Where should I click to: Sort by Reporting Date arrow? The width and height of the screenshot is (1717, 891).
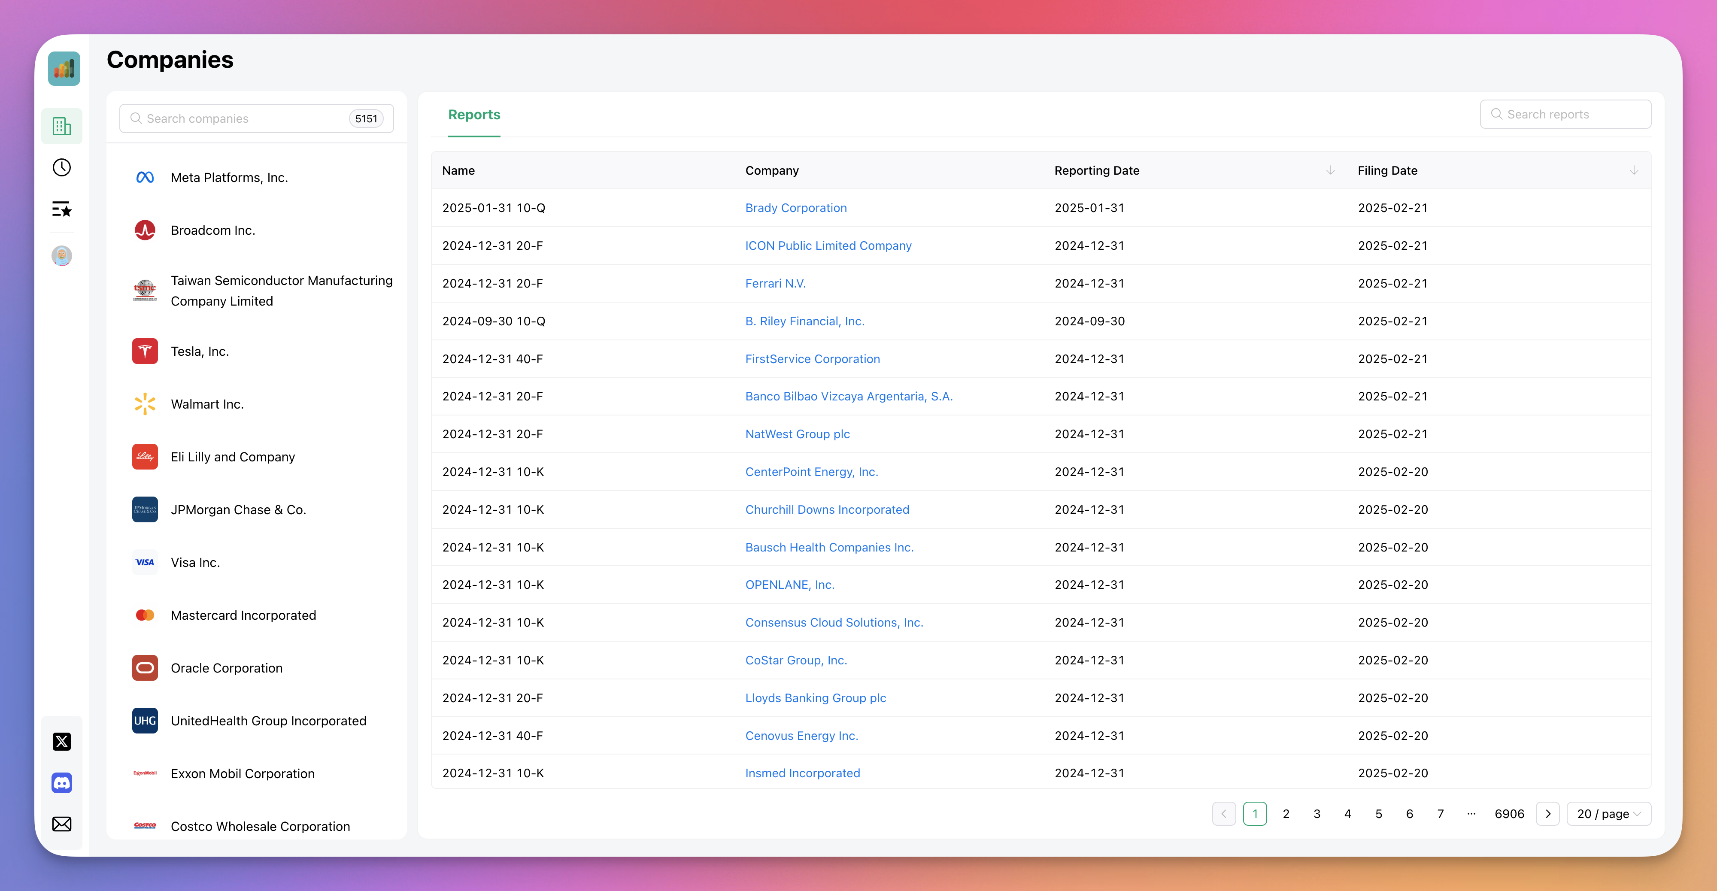coord(1330,170)
